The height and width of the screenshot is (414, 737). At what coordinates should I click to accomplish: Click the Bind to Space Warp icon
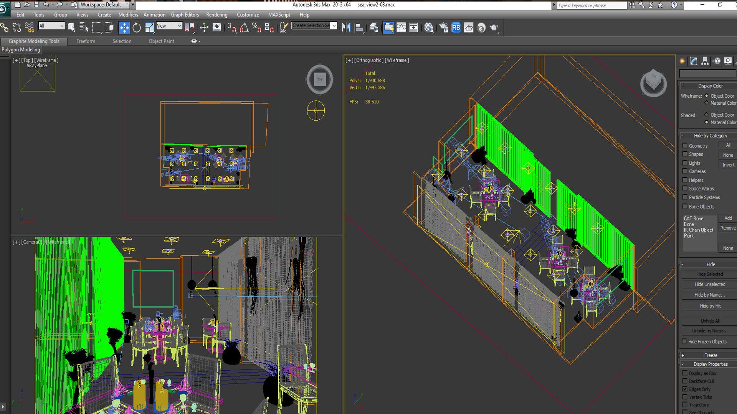[29, 28]
